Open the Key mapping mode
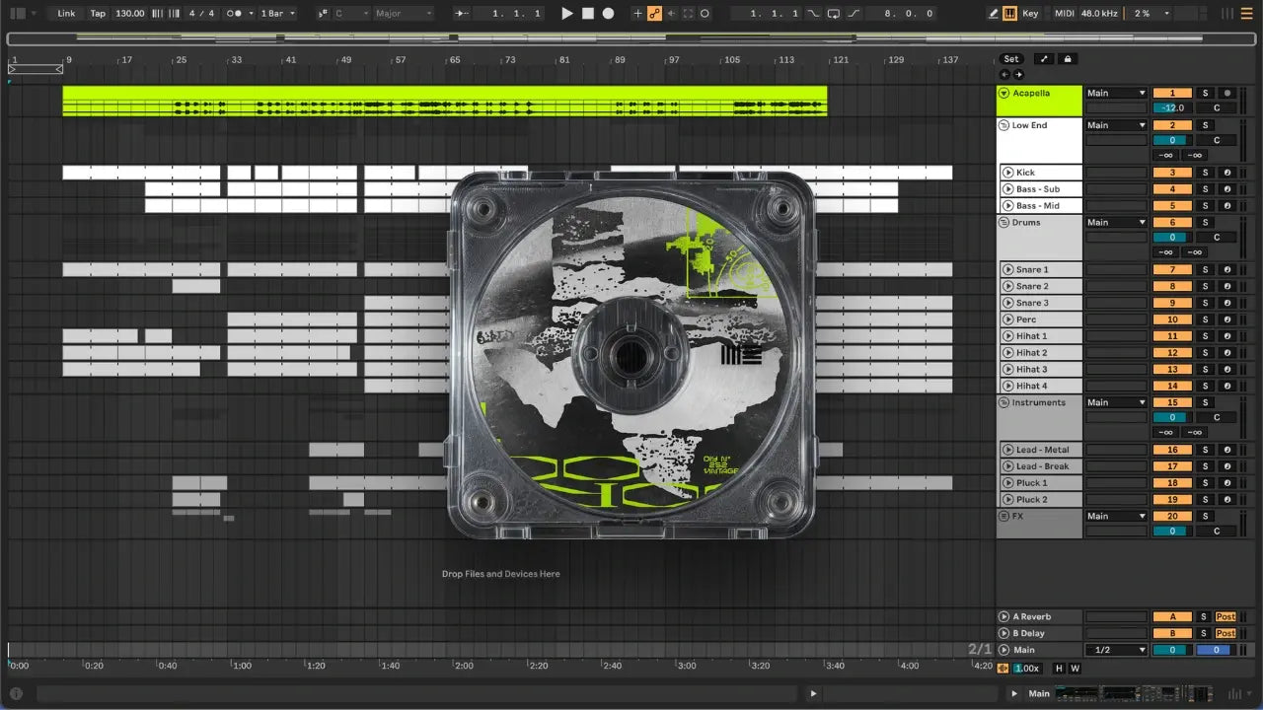The image size is (1263, 710). pos(1030,14)
